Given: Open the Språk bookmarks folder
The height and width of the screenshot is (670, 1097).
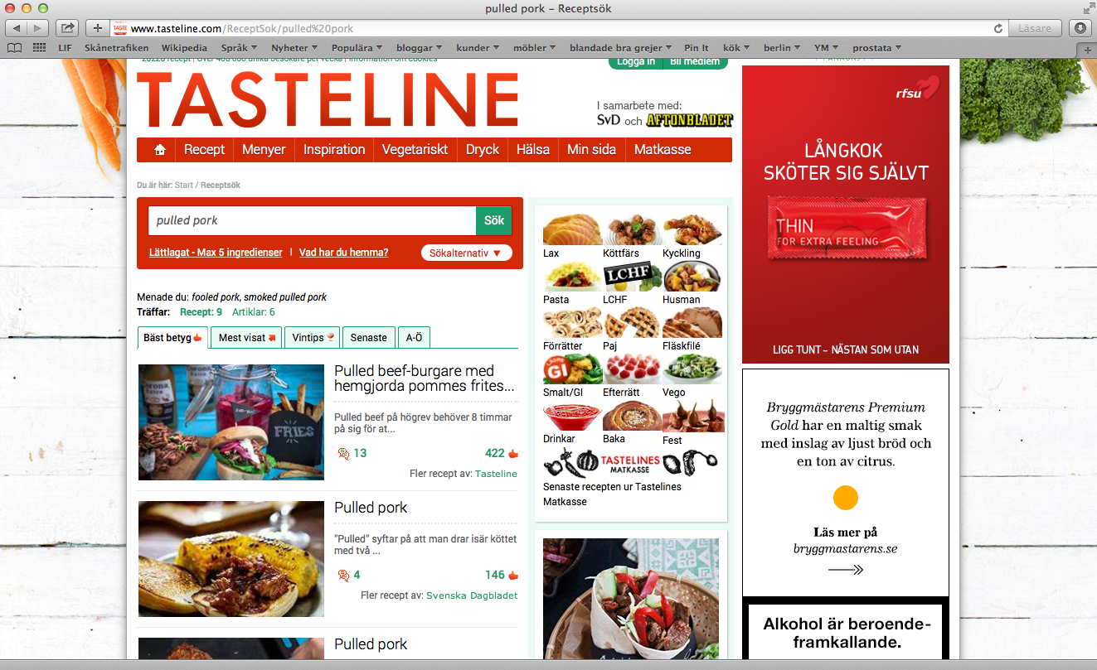Looking at the screenshot, I should (x=240, y=48).
